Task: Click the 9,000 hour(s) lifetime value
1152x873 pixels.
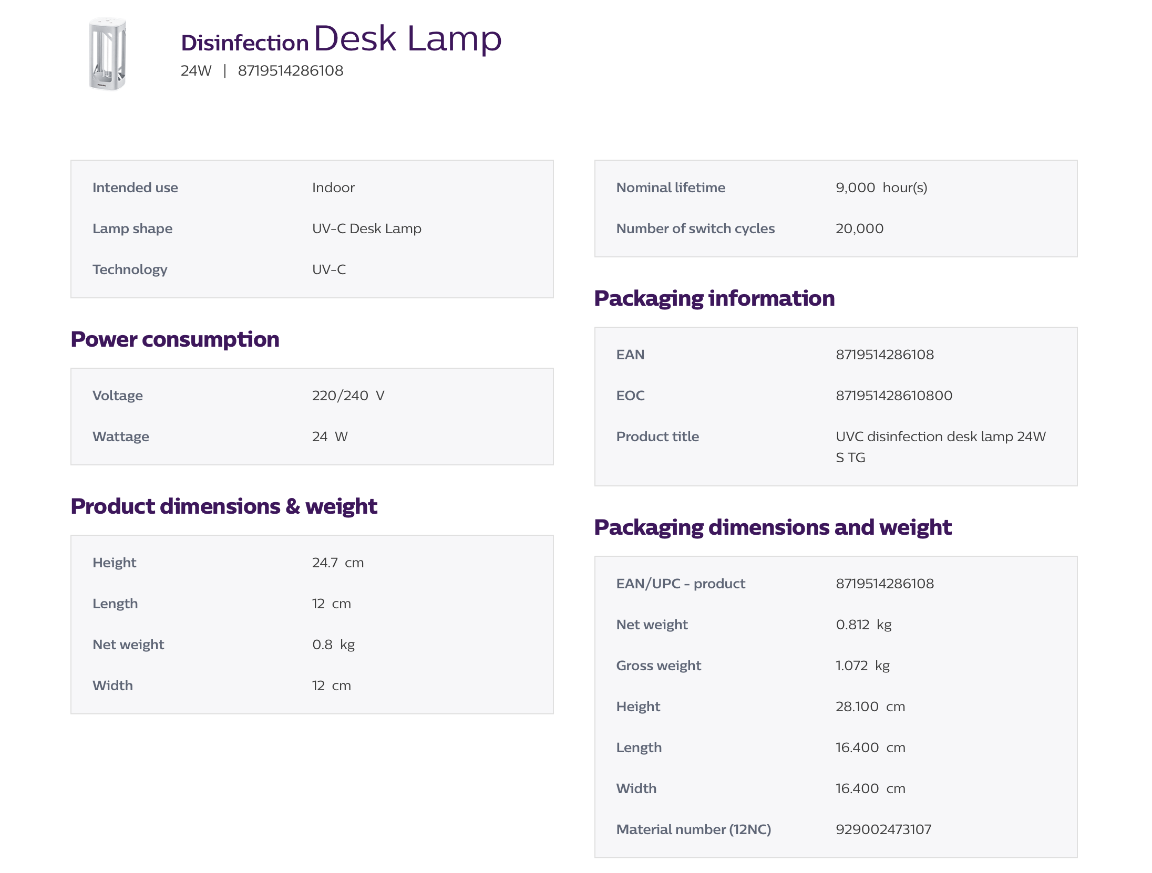Action: click(x=881, y=188)
